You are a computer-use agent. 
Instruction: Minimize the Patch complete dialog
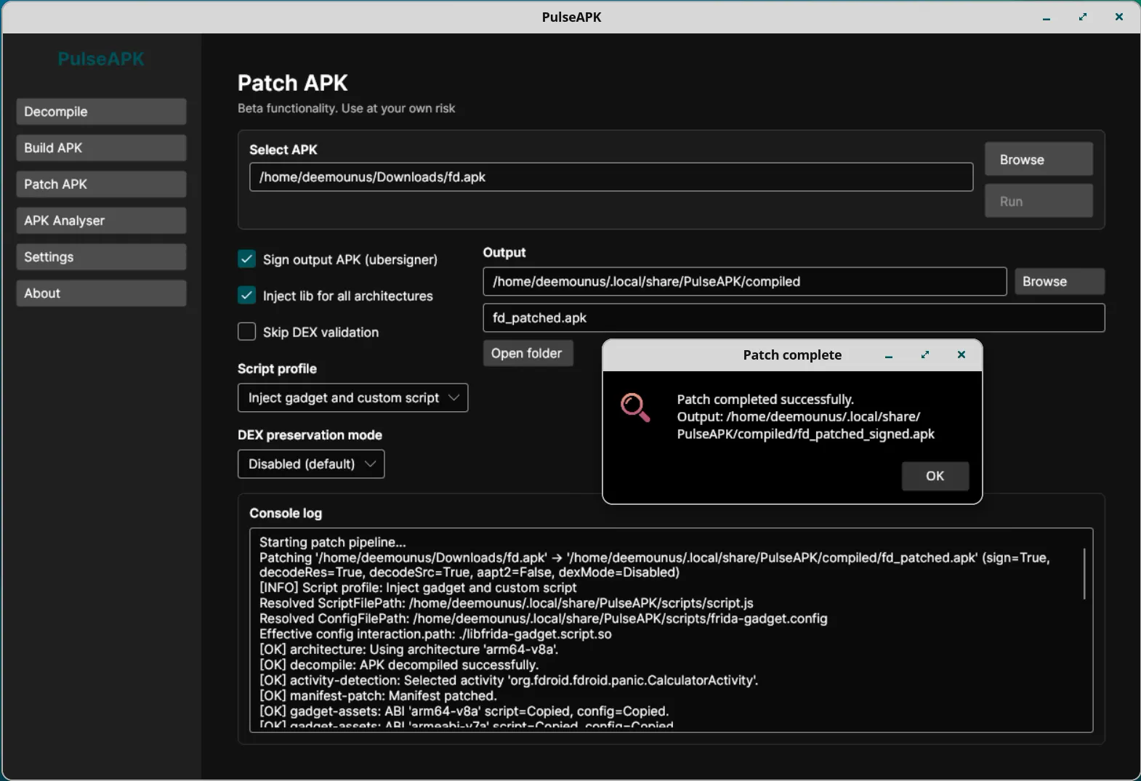[x=888, y=355]
